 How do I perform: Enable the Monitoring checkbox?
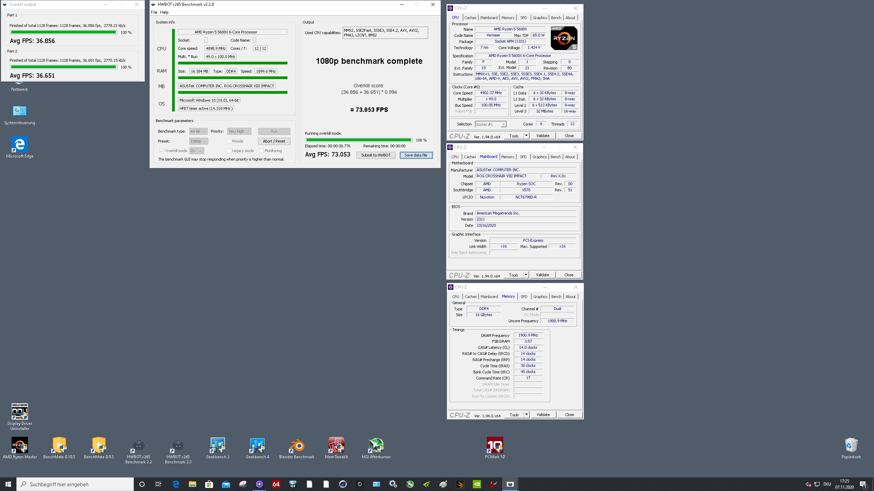(261, 151)
